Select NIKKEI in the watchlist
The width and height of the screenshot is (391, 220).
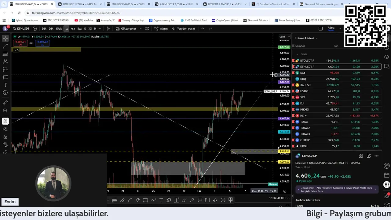click(337, 109)
